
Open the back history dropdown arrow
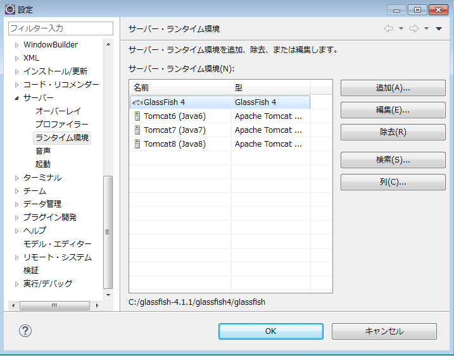pyautogui.click(x=401, y=28)
